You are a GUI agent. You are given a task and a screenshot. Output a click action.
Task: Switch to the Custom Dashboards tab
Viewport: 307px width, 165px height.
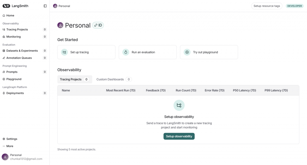pyautogui.click(x=114, y=79)
